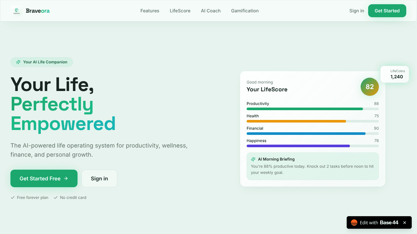This screenshot has height=234, width=417.
Task: Click Sign in in the header
Action: coord(357,11)
